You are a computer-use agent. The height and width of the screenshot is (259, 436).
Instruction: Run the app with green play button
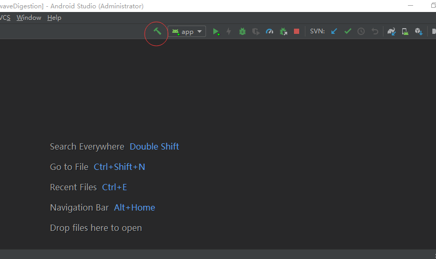coord(216,31)
